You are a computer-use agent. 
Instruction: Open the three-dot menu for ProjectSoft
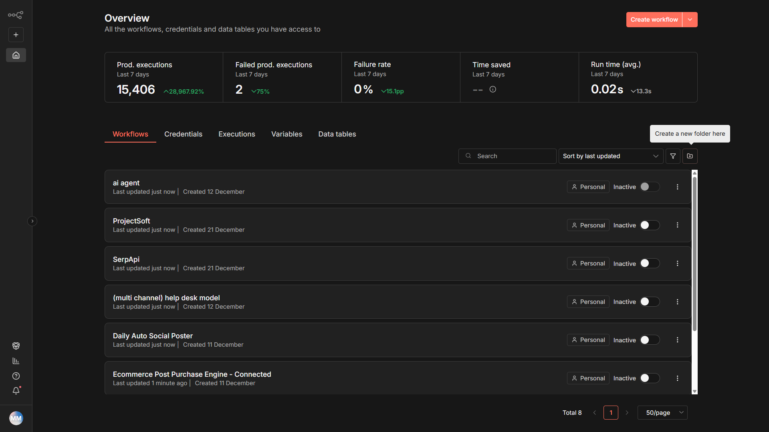(x=677, y=225)
